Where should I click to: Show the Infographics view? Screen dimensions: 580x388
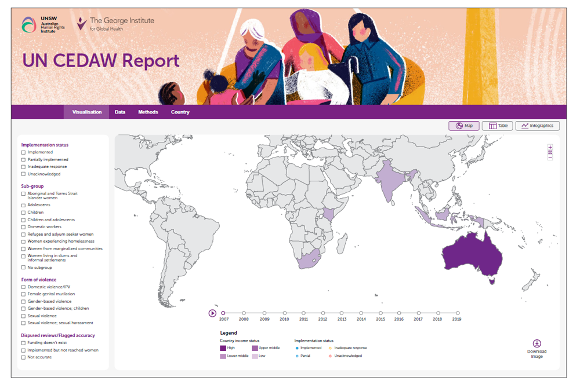click(537, 126)
